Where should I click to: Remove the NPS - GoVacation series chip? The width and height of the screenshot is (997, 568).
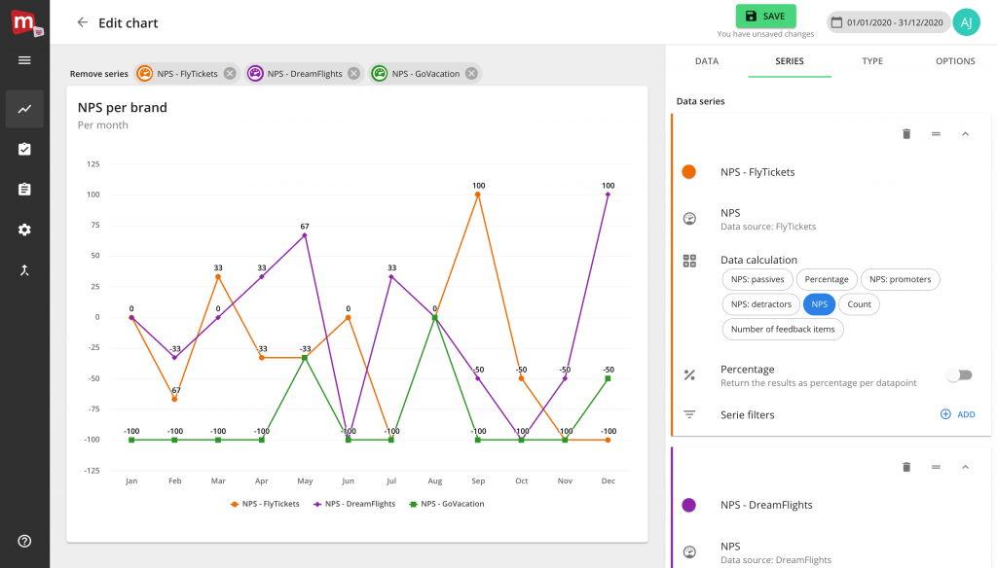click(471, 74)
